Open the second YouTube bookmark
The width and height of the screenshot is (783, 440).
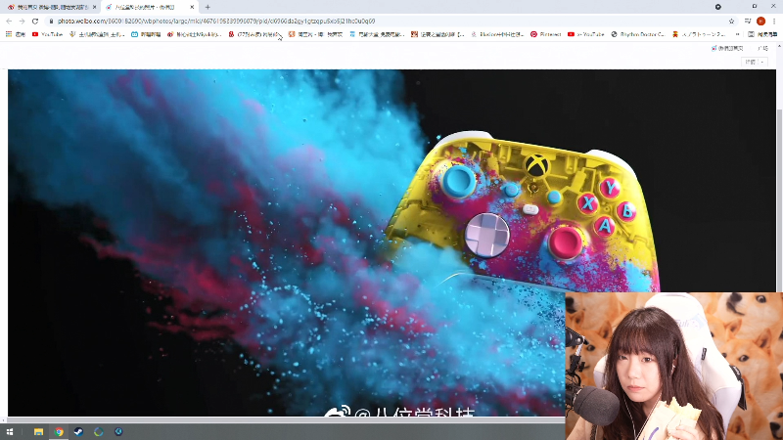(586, 34)
